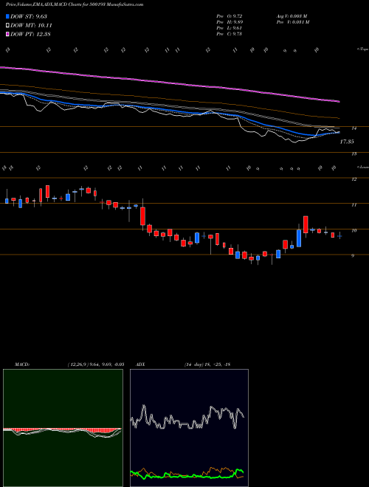Click the 'Pre O: 9.72' open value
369x487 pixels.
pos(230,15)
